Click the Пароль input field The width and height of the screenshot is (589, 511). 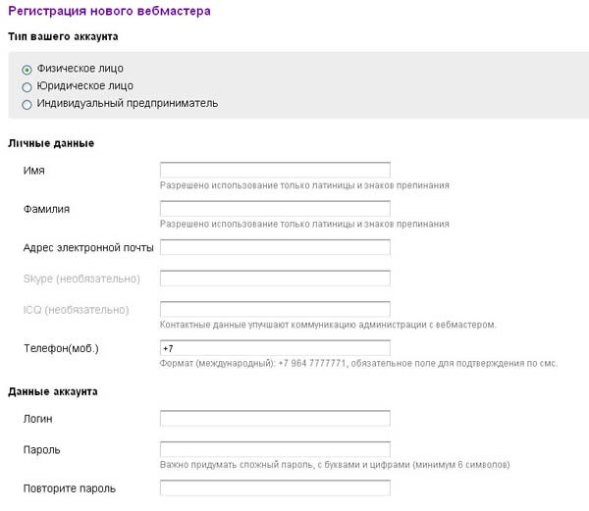click(x=275, y=449)
